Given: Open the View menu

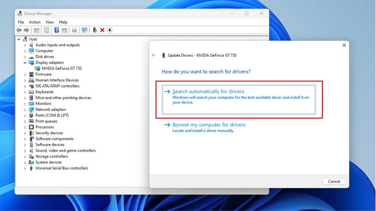Looking at the screenshot, I should click(50, 22).
